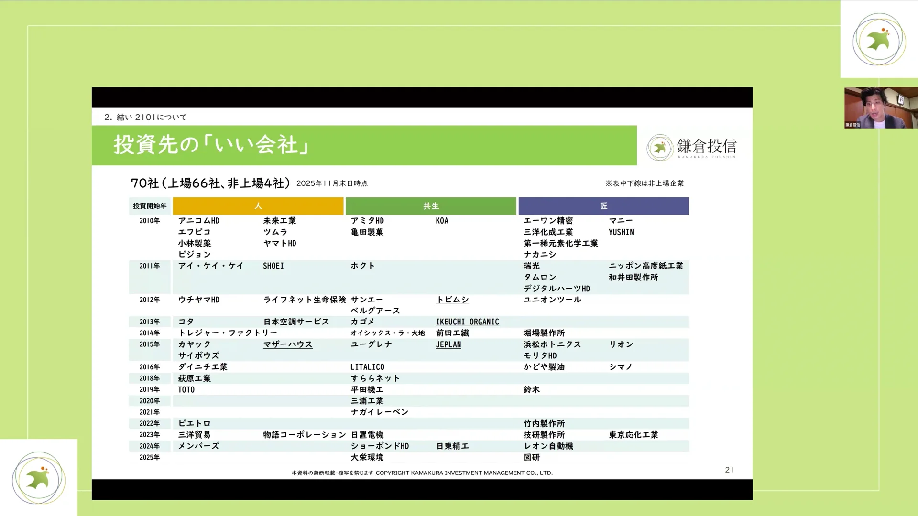The image size is (918, 516).
Task: Click ホクト in the table
Action: [363, 266]
